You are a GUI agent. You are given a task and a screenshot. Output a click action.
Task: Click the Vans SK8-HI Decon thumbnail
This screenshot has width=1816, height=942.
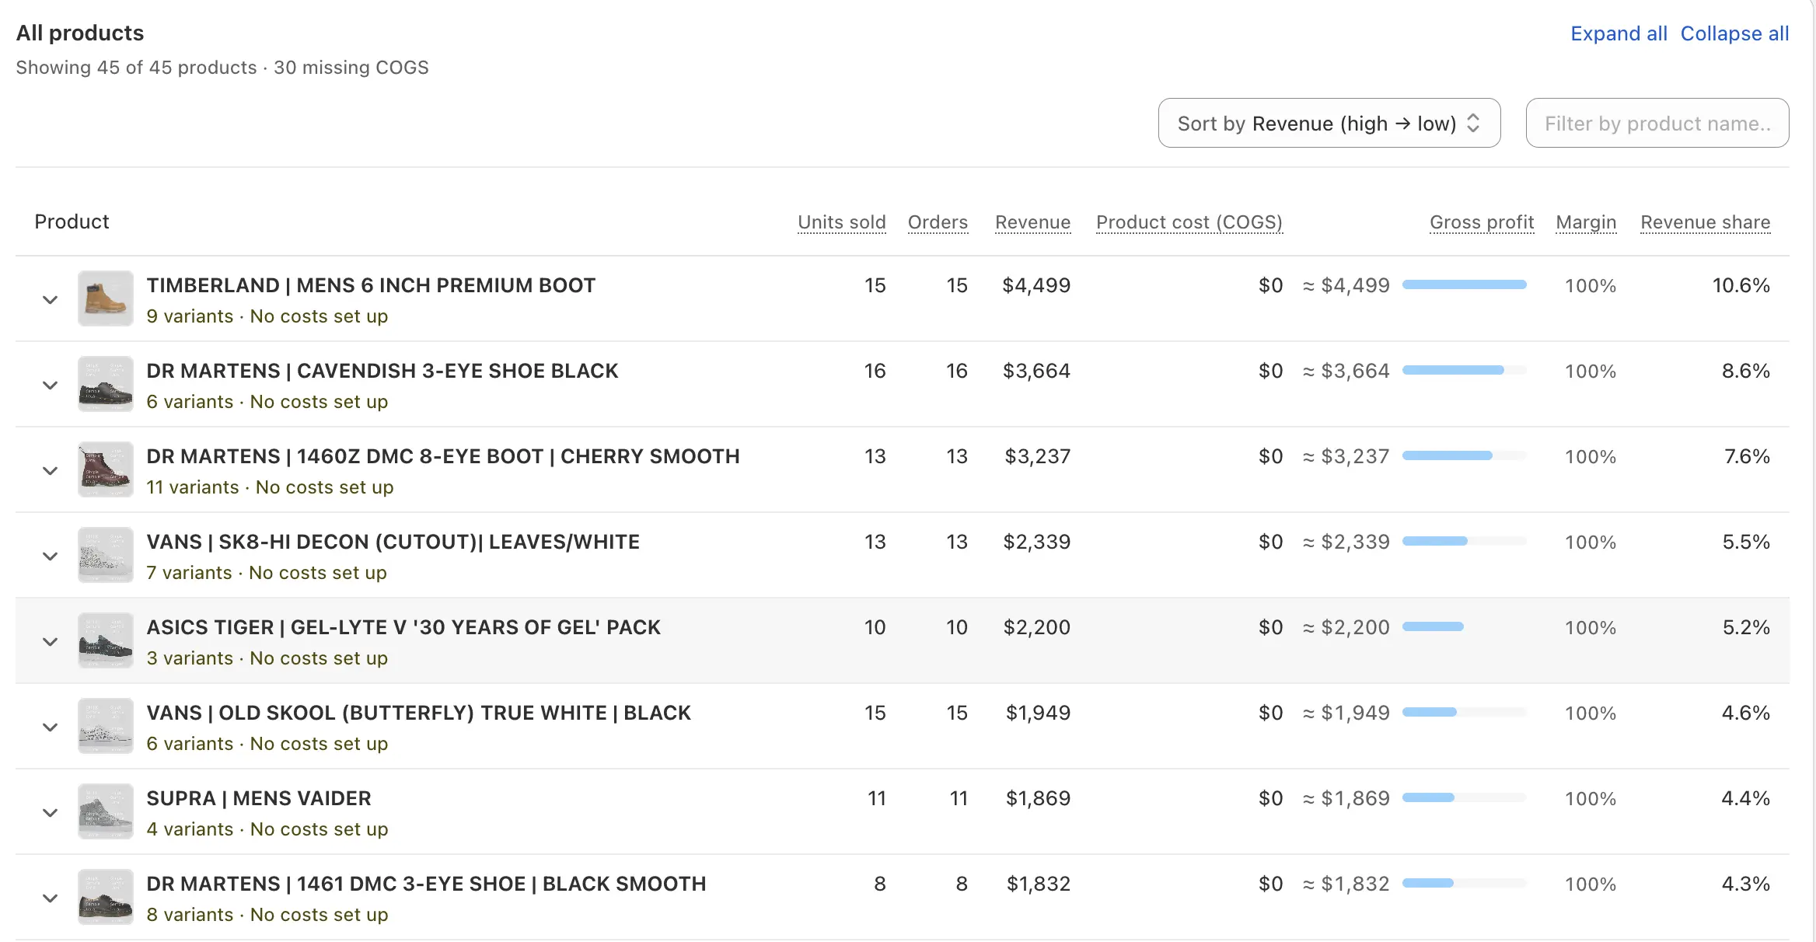click(x=106, y=555)
